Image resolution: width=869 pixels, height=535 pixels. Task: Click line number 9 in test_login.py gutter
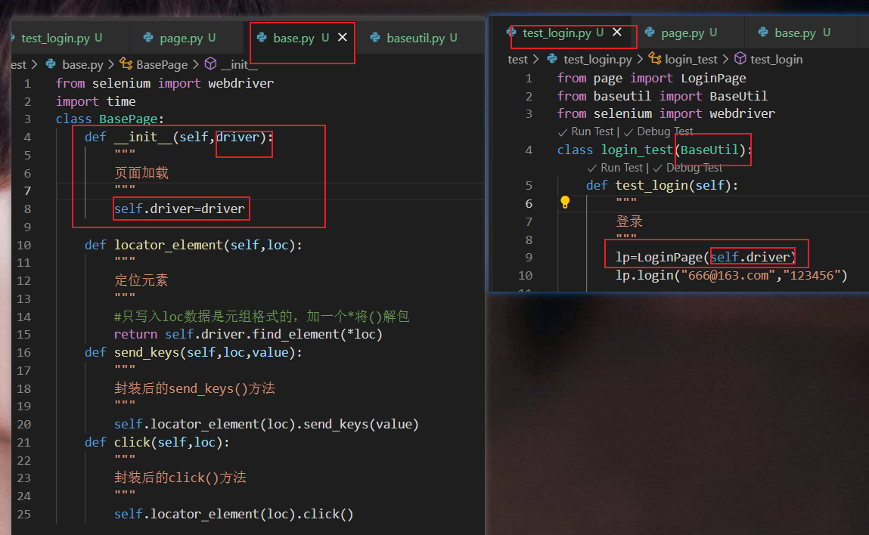(528, 258)
